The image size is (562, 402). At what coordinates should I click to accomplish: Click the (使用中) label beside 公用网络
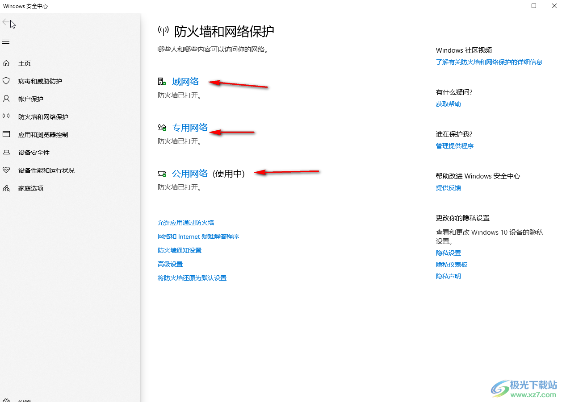(229, 174)
